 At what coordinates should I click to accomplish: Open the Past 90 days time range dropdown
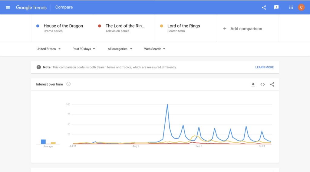[84, 49]
